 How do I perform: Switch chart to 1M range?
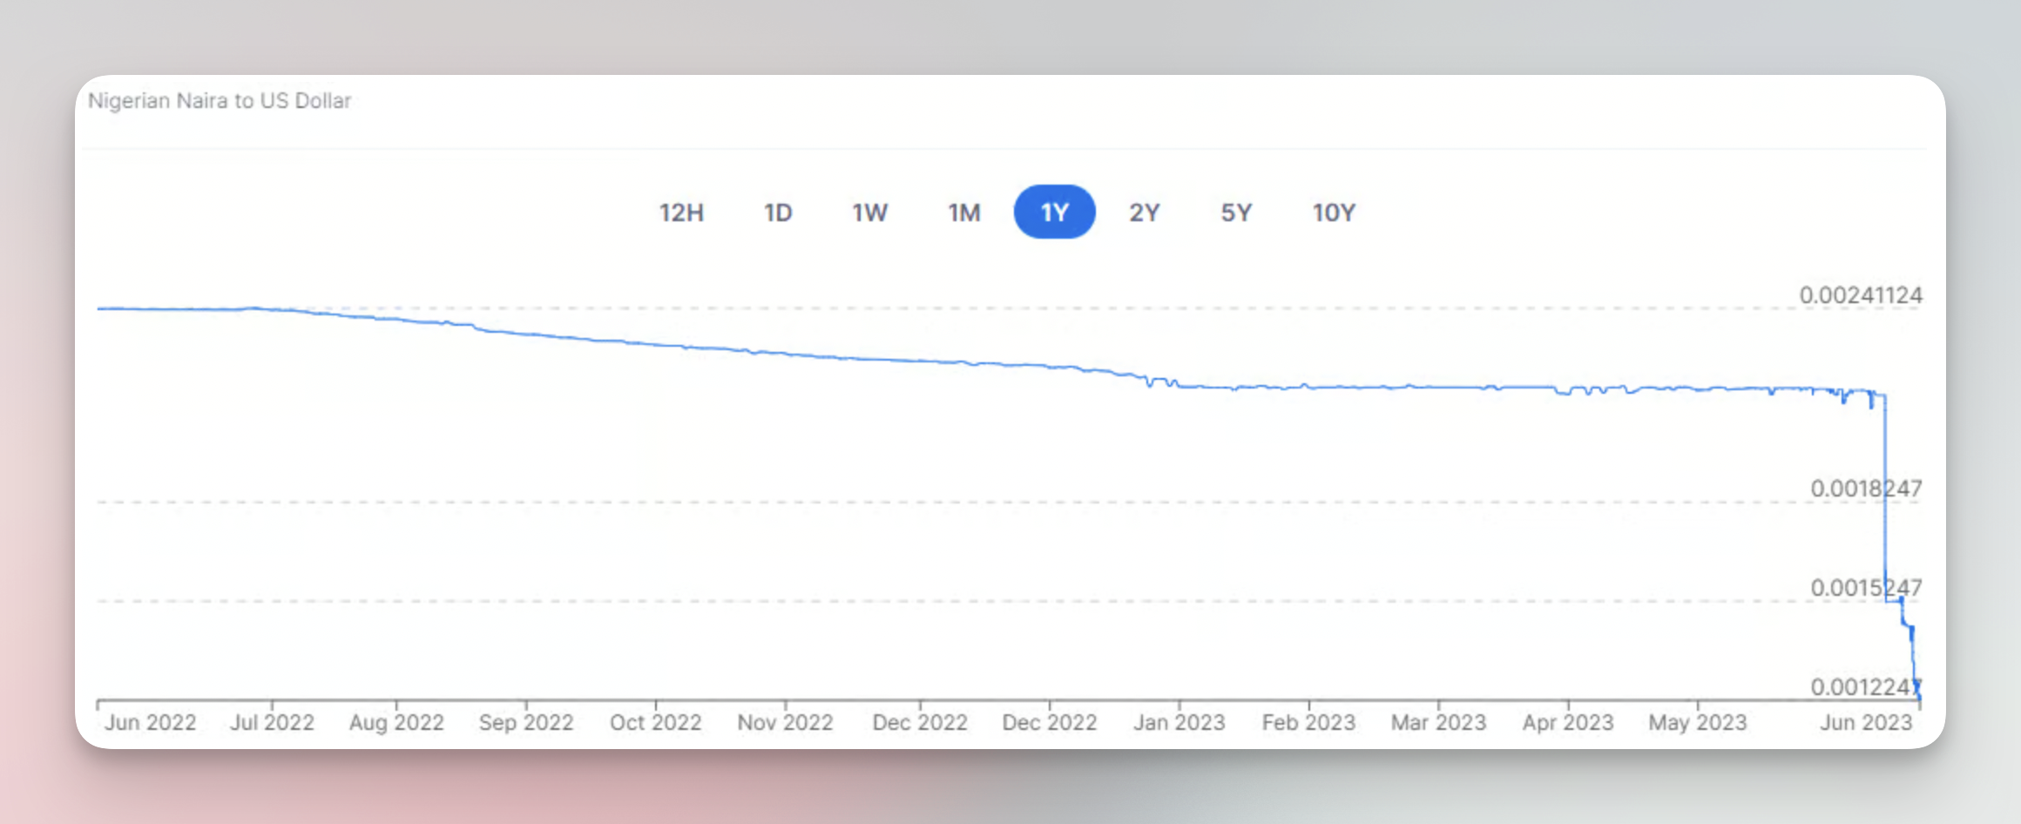(x=964, y=213)
